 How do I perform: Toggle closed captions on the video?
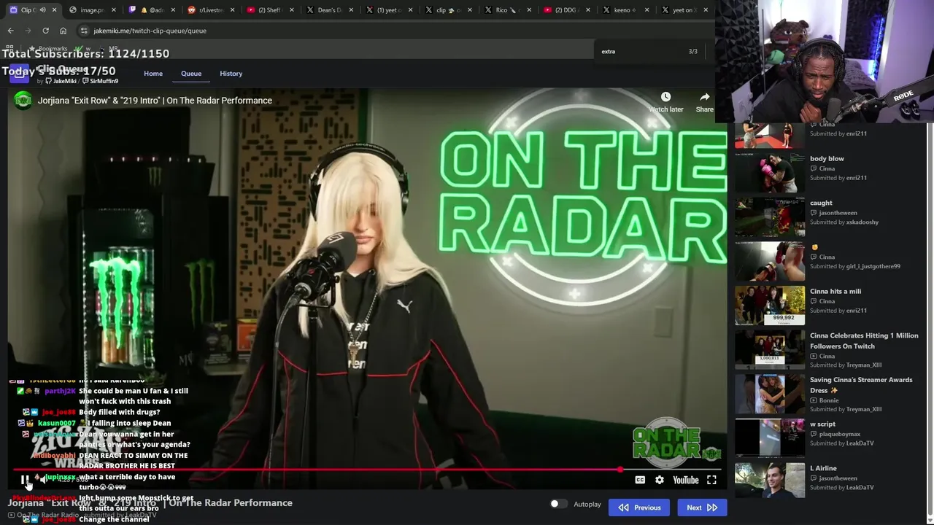click(x=640, y=480)
